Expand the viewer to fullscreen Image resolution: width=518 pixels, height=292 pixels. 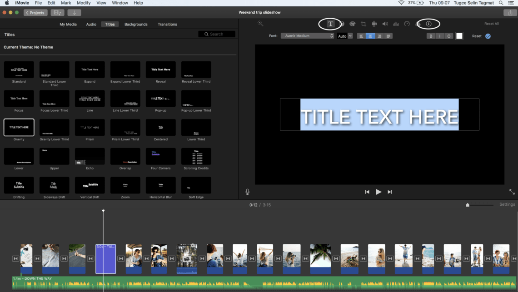(512, 192)
